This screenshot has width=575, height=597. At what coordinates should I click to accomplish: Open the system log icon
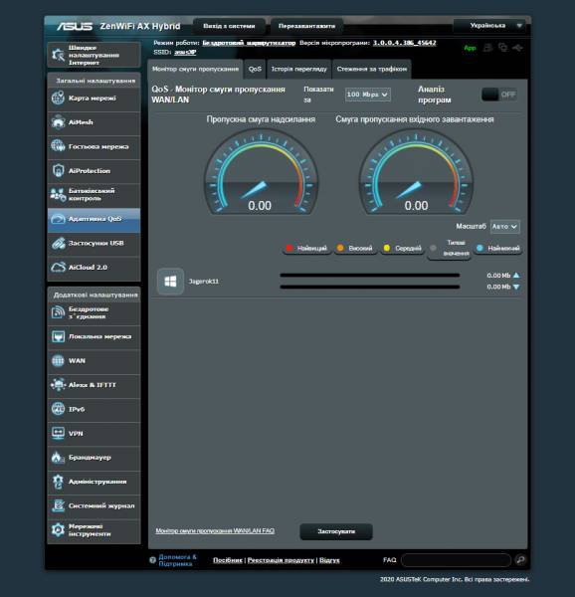(x=58, y=505)
